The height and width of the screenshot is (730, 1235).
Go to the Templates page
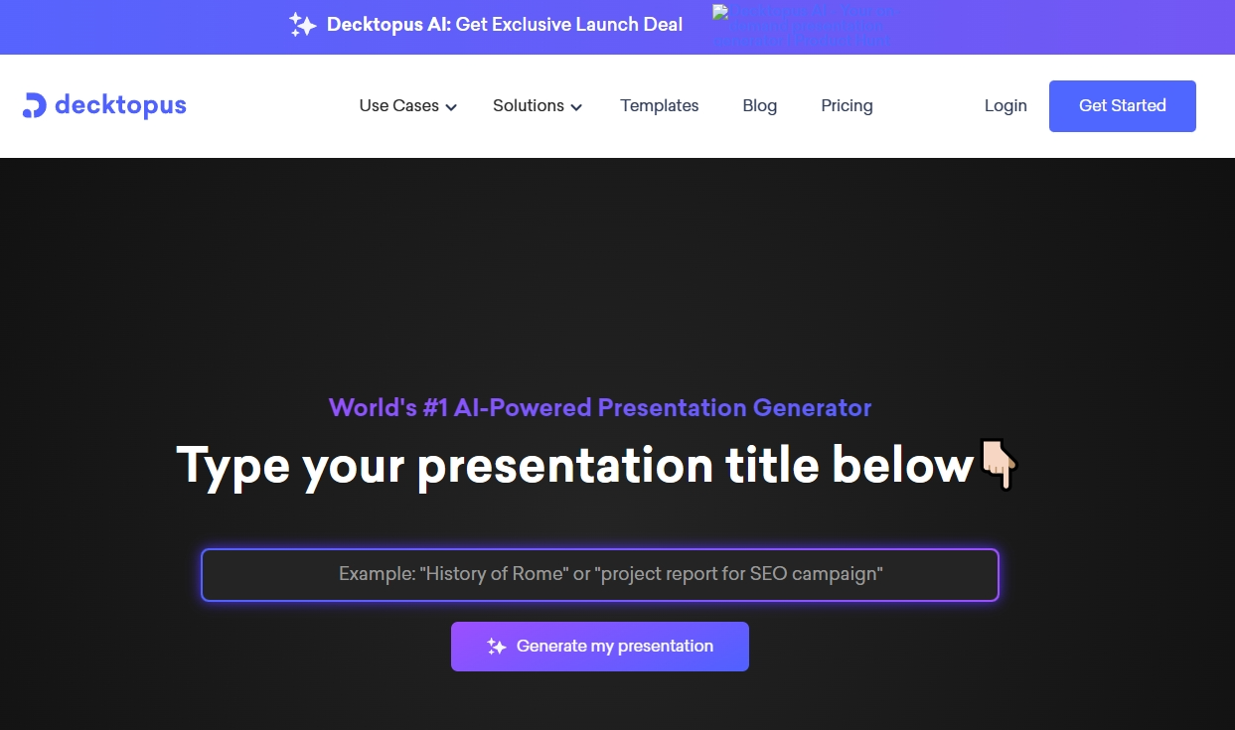tap(660, 106)
